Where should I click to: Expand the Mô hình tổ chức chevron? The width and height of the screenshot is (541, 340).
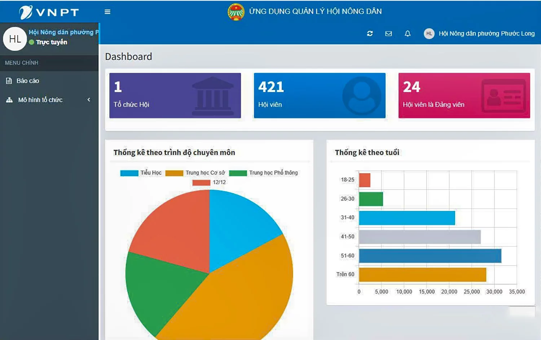click(x=89, y=100)
